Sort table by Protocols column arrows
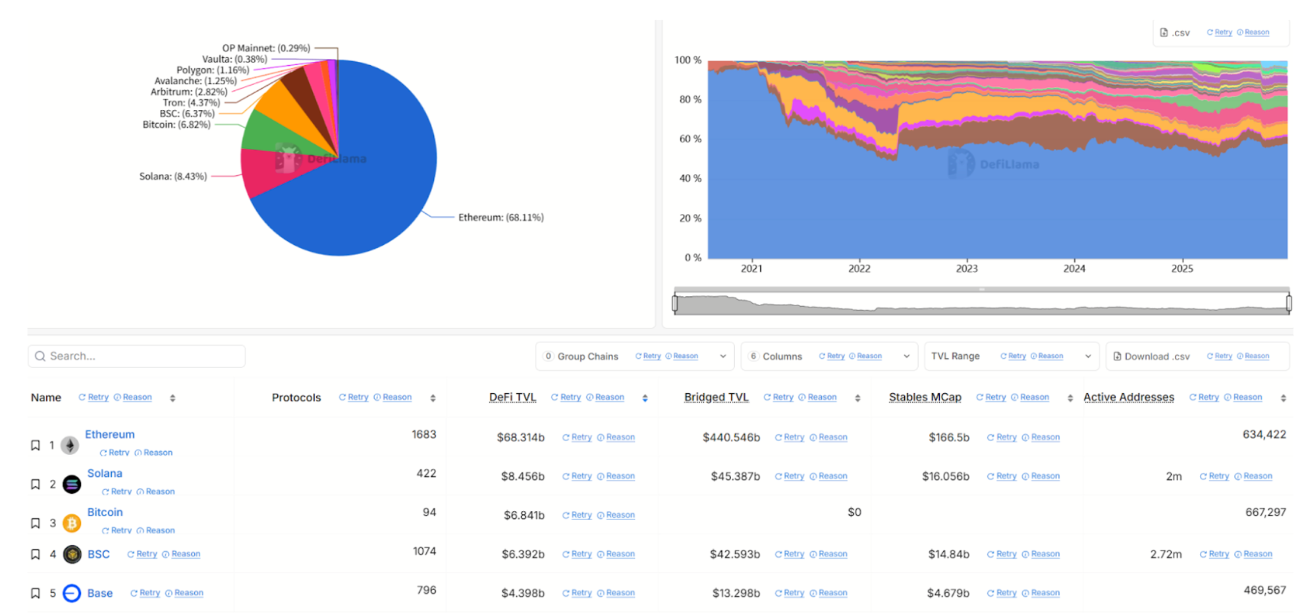The height and width of the screenshot is (615, 1304). coord(433,398)
